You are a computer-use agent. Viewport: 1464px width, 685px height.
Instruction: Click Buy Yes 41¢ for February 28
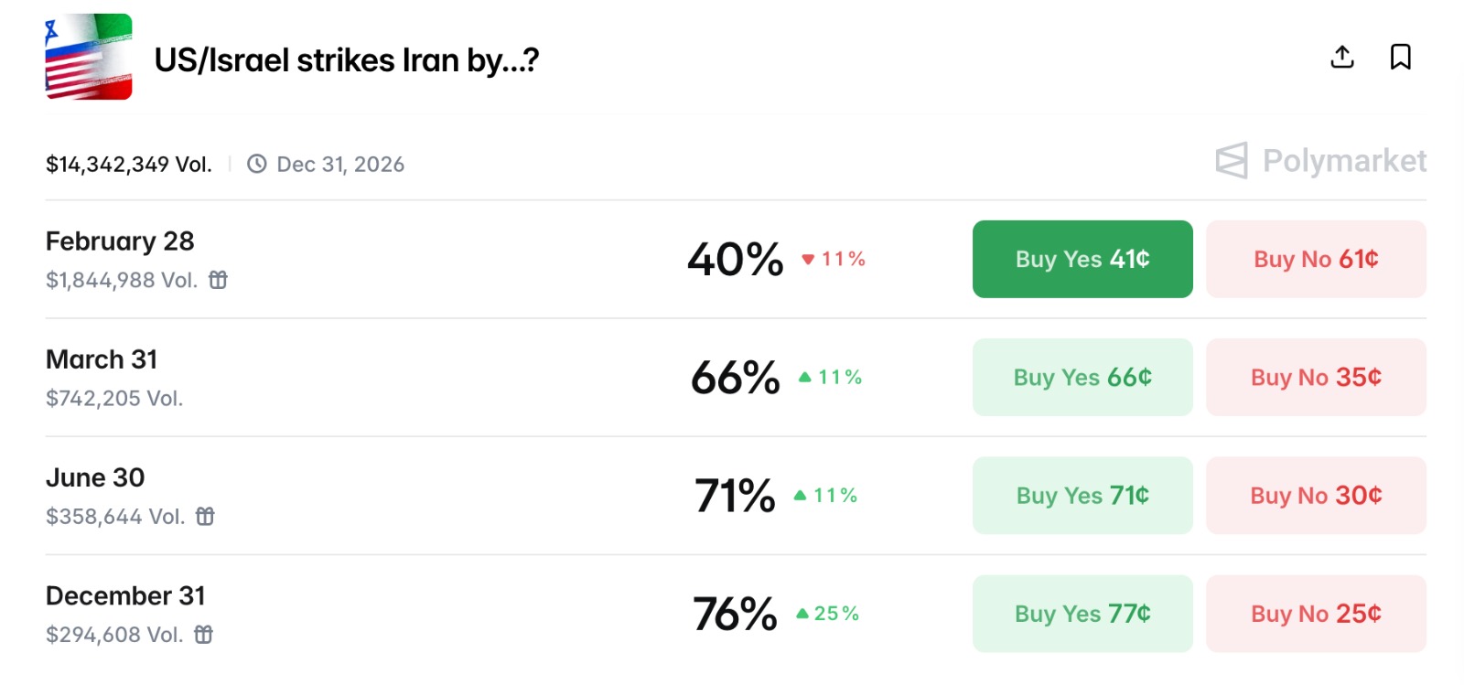pos(1082,259)
